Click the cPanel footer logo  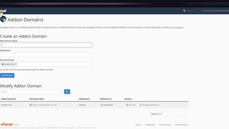(x=7, y=124)
